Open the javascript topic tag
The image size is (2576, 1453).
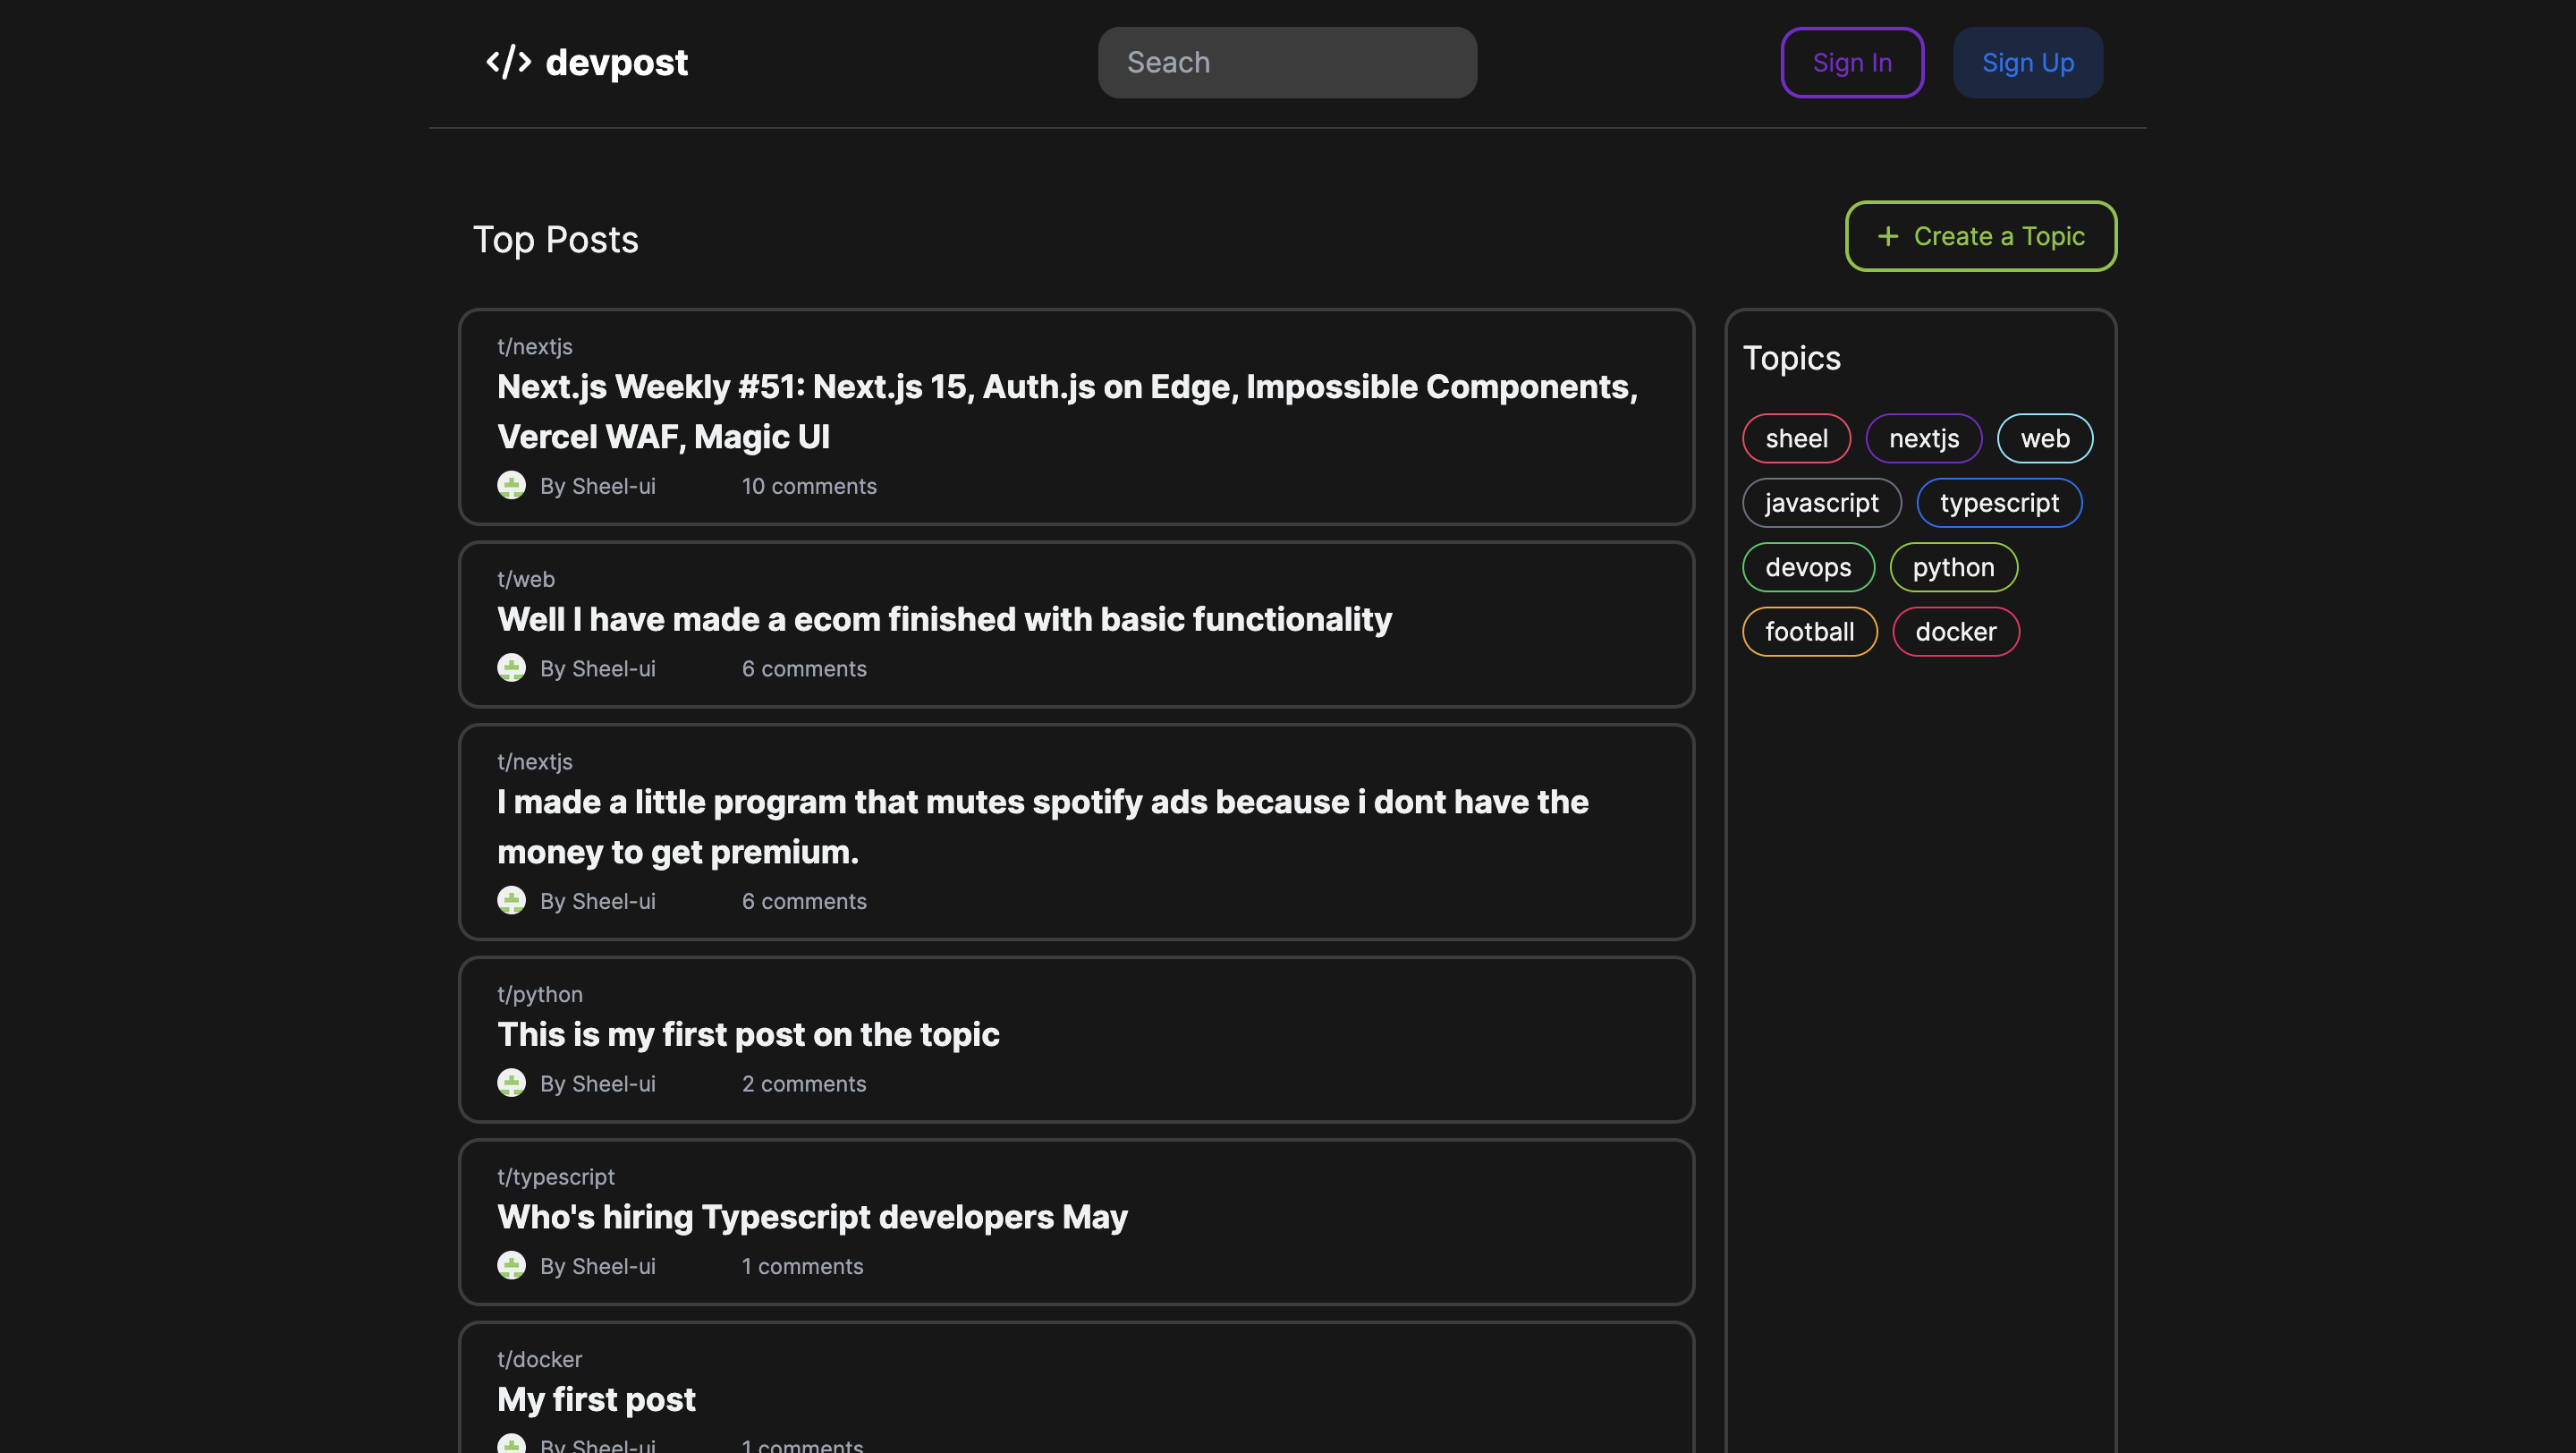tap(1821, 503)
